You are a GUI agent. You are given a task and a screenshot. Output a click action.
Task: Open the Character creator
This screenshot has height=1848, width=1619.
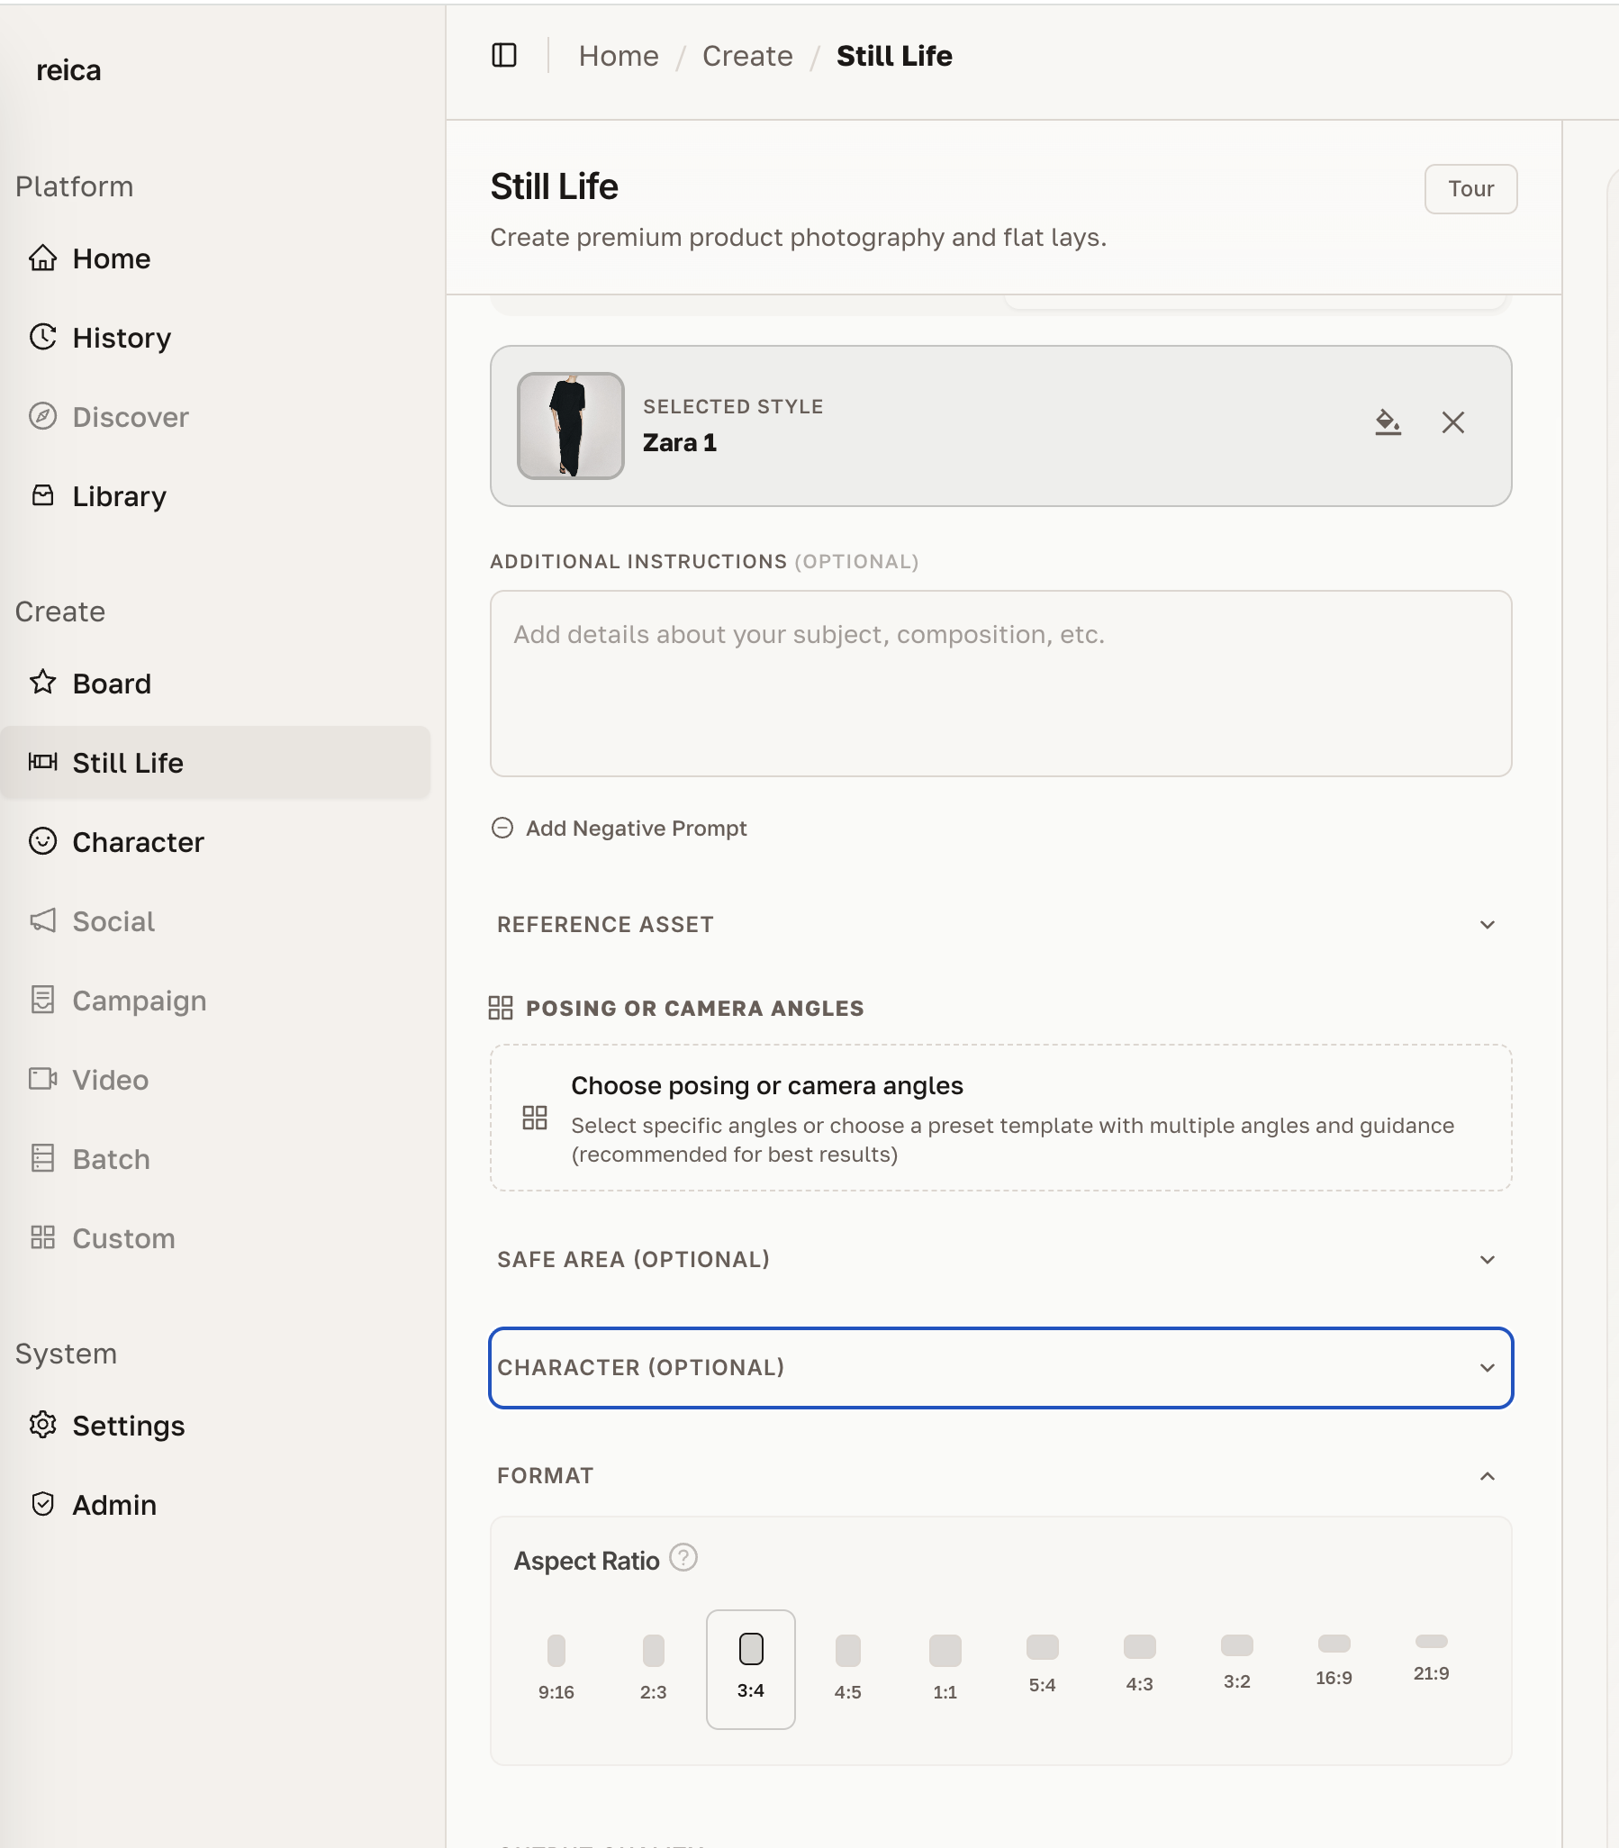(x=138, y=842)
